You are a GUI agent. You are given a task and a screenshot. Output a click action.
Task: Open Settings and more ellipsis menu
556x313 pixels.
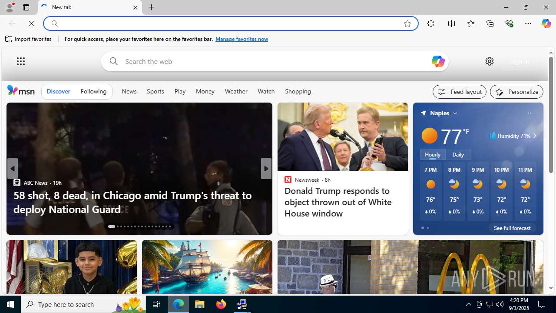(x=528, y=23)
